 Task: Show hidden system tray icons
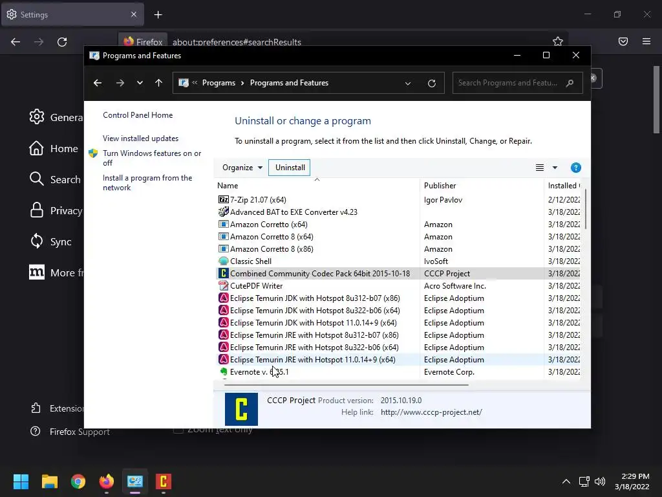(x=566, y=481)
